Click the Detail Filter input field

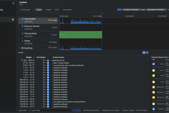50,110
